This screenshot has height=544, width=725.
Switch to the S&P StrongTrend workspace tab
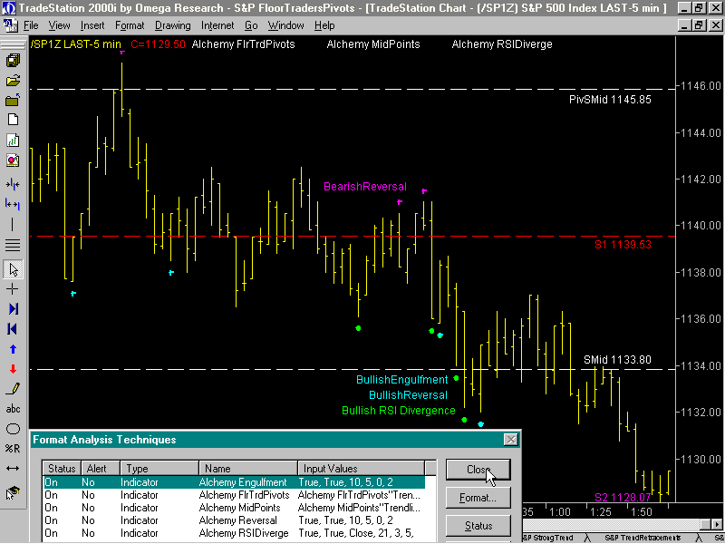click(548, 538)
